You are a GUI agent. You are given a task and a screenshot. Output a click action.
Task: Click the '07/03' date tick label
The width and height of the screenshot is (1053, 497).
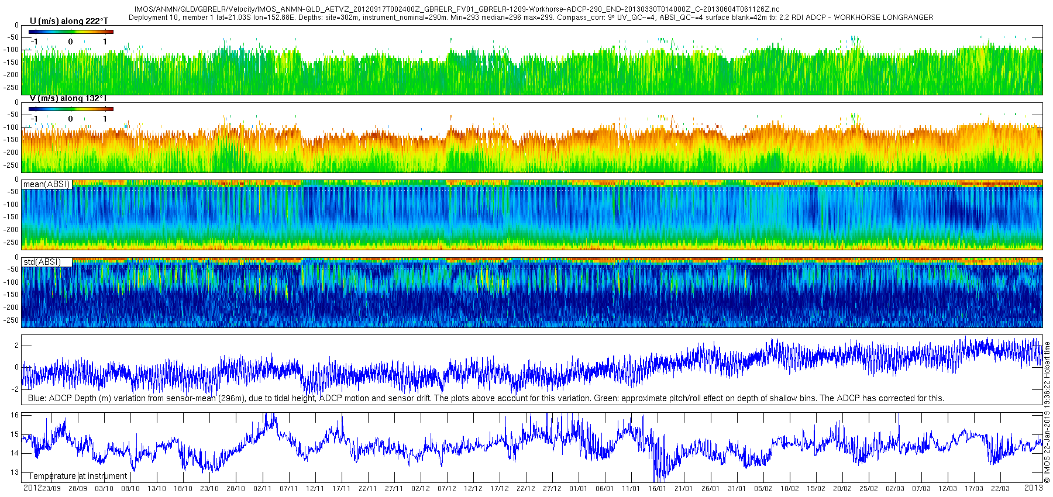pos(921,489)
